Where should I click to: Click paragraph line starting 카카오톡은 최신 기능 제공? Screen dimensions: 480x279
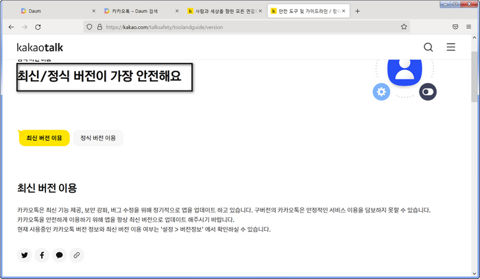(224, 210)
